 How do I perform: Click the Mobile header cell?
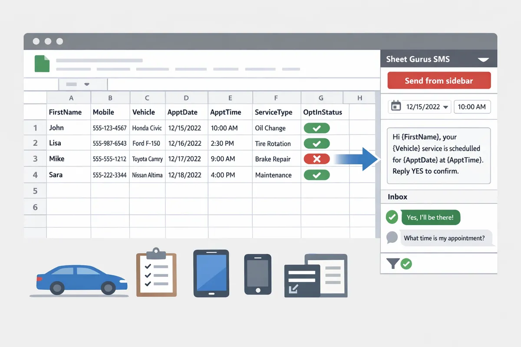click(x=110, y=112)
